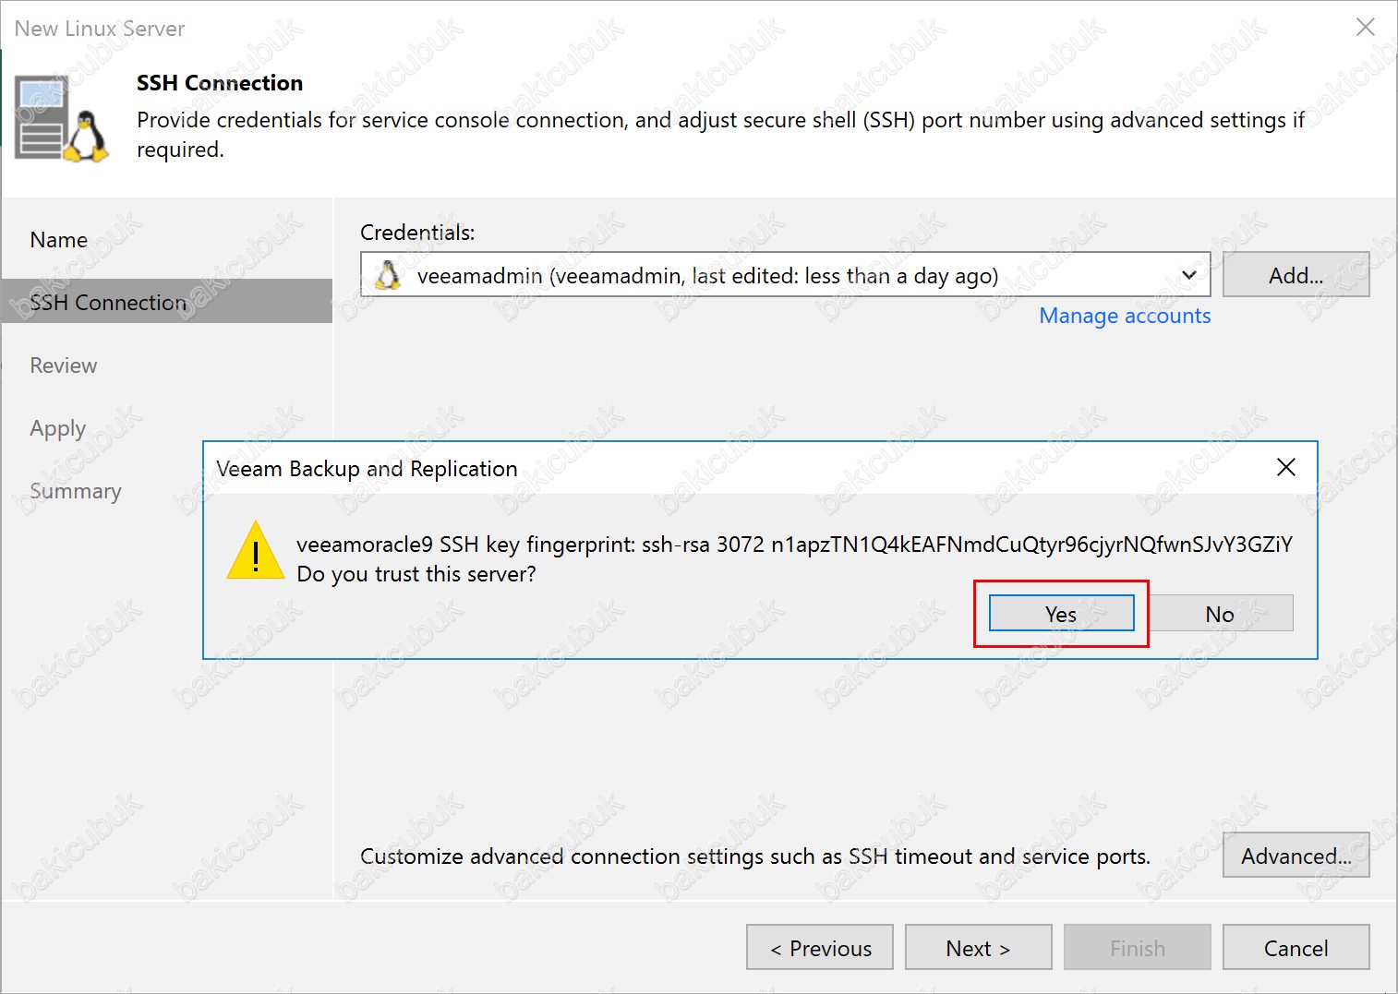Click the 'Customize advanced connection settings' text
This screenshot has height=994, width=1398.
coord(755,856)
